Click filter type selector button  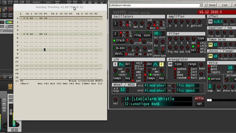pyautogui.click(x=201, y=38)
